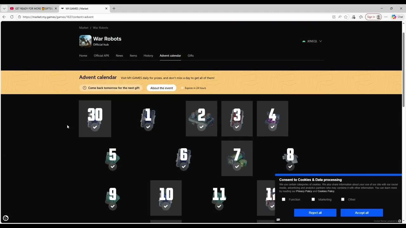Viewport: 406px width, 228px height.
Task: Enable the Other cookies checkbox
Action: [343, 199]
